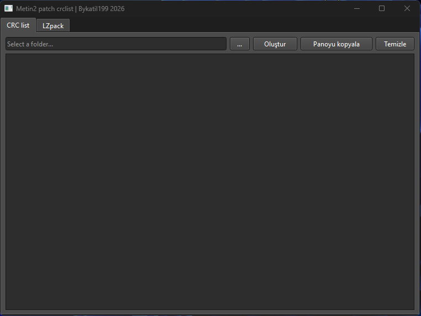Switch to the CRC list tab
The width and height of the screenshot is (421, 316).
(x=18, y=25)
